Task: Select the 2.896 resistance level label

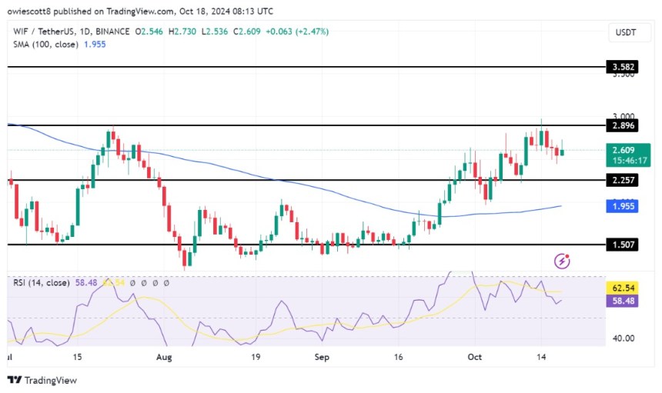Action: pyautogui.click(x=623, y=125)
